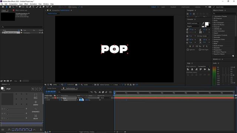The width and height of the screenshot is (237, 133).
Task: Select the Selection arrow tool
Action: [7, 7]
